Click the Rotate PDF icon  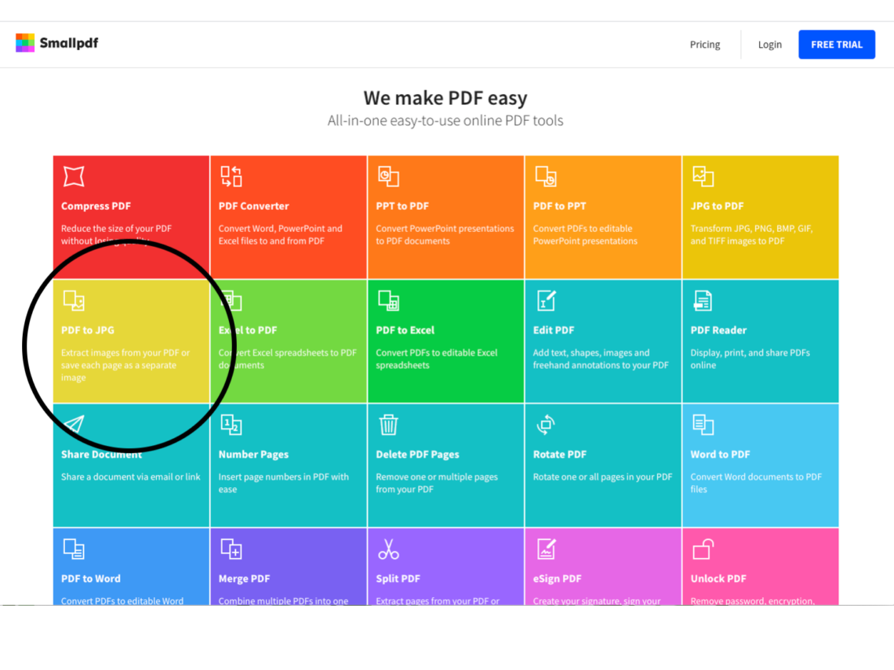(x=547, y=425)
